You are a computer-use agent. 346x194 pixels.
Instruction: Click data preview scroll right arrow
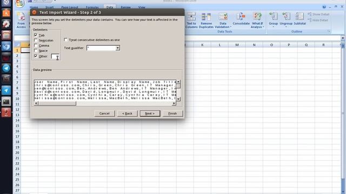(174, 103)
